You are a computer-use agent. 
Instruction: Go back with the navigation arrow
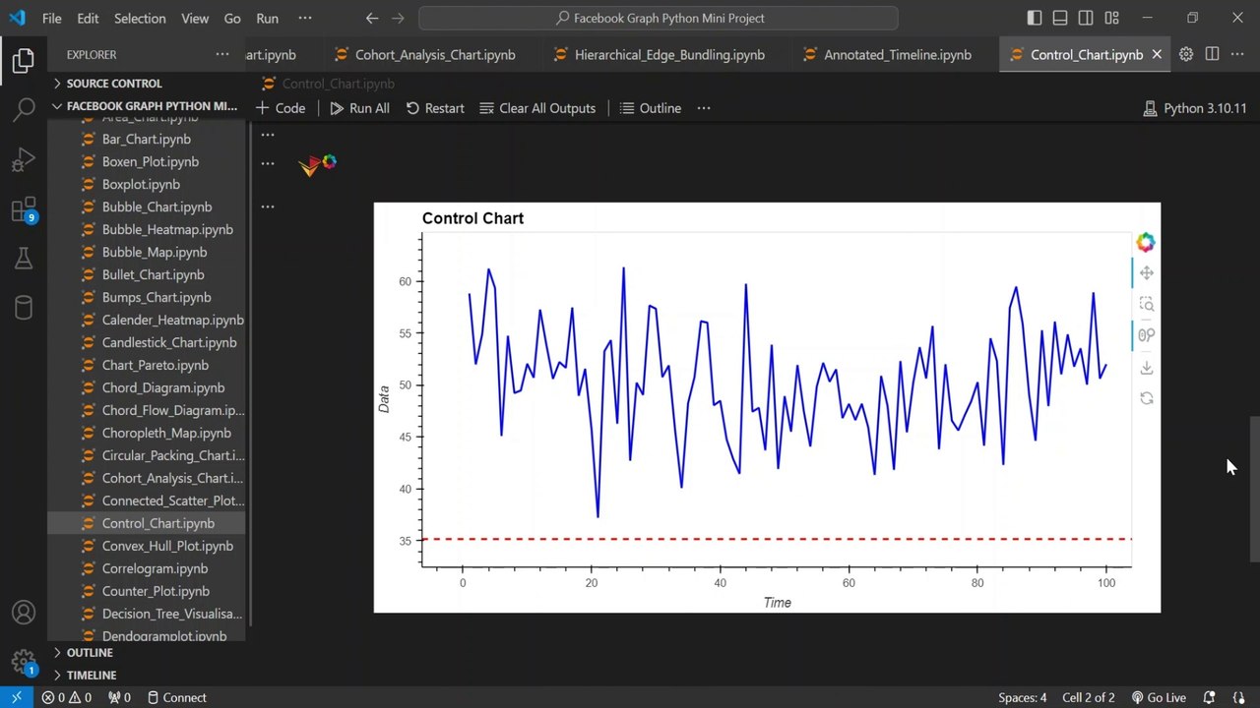coord(371,18)
